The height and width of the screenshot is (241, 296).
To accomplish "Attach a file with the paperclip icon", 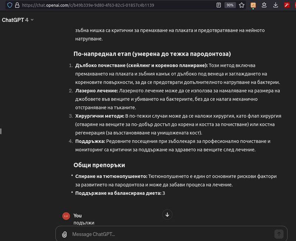I will 64,234.
